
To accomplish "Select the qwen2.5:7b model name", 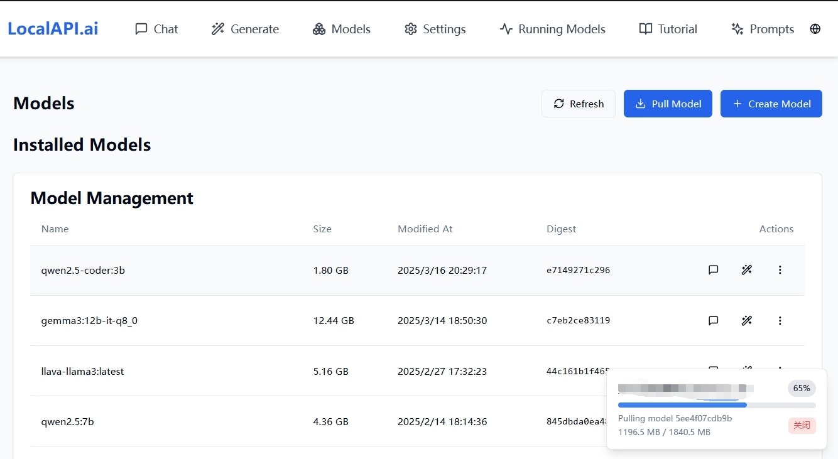I will [68, 422].
